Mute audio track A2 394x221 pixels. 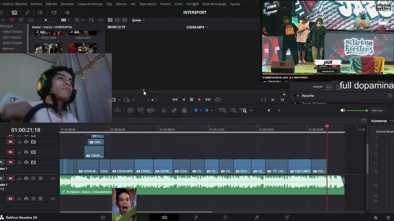click(40, 199)
